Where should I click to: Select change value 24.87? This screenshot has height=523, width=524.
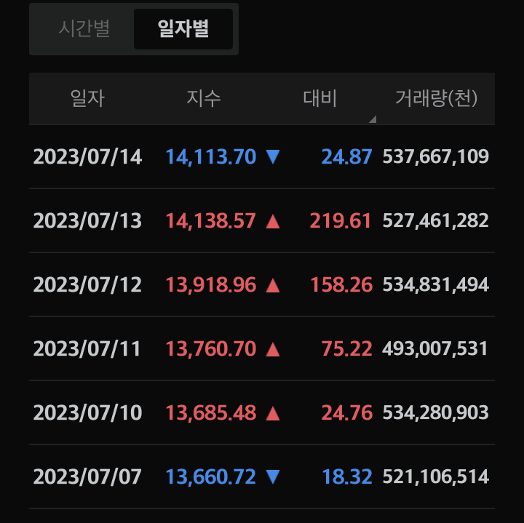346,156
